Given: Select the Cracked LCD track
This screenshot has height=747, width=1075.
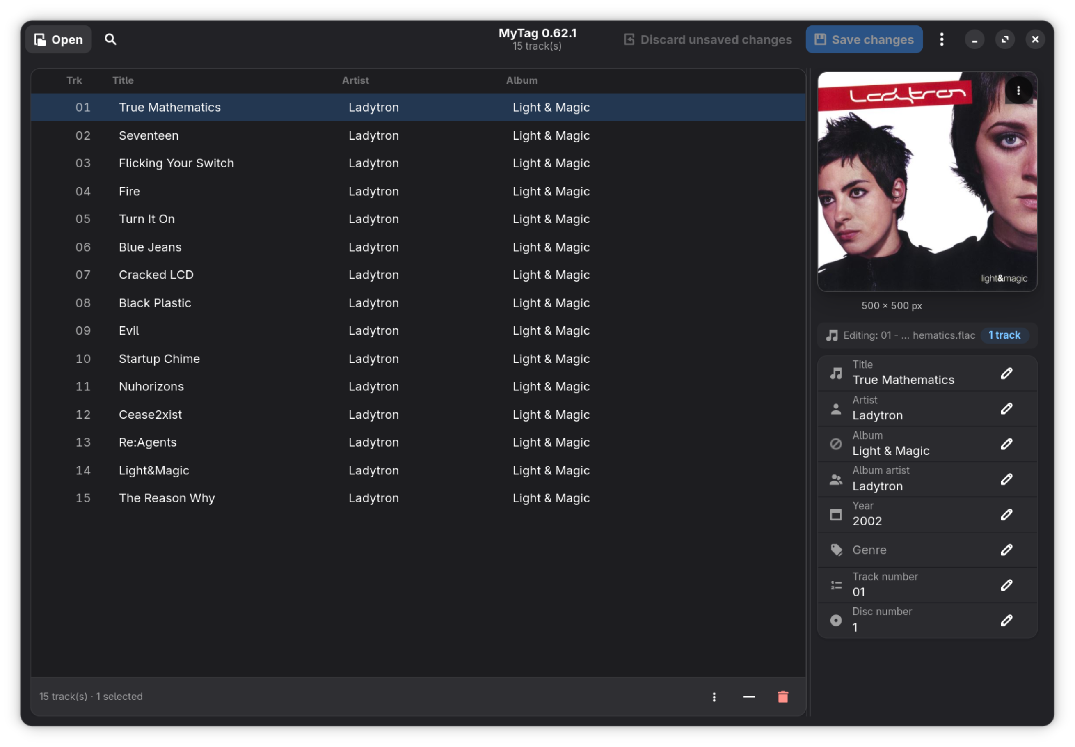Looking at the screenshot, I should pyautogui.click(x=418, y=275).
